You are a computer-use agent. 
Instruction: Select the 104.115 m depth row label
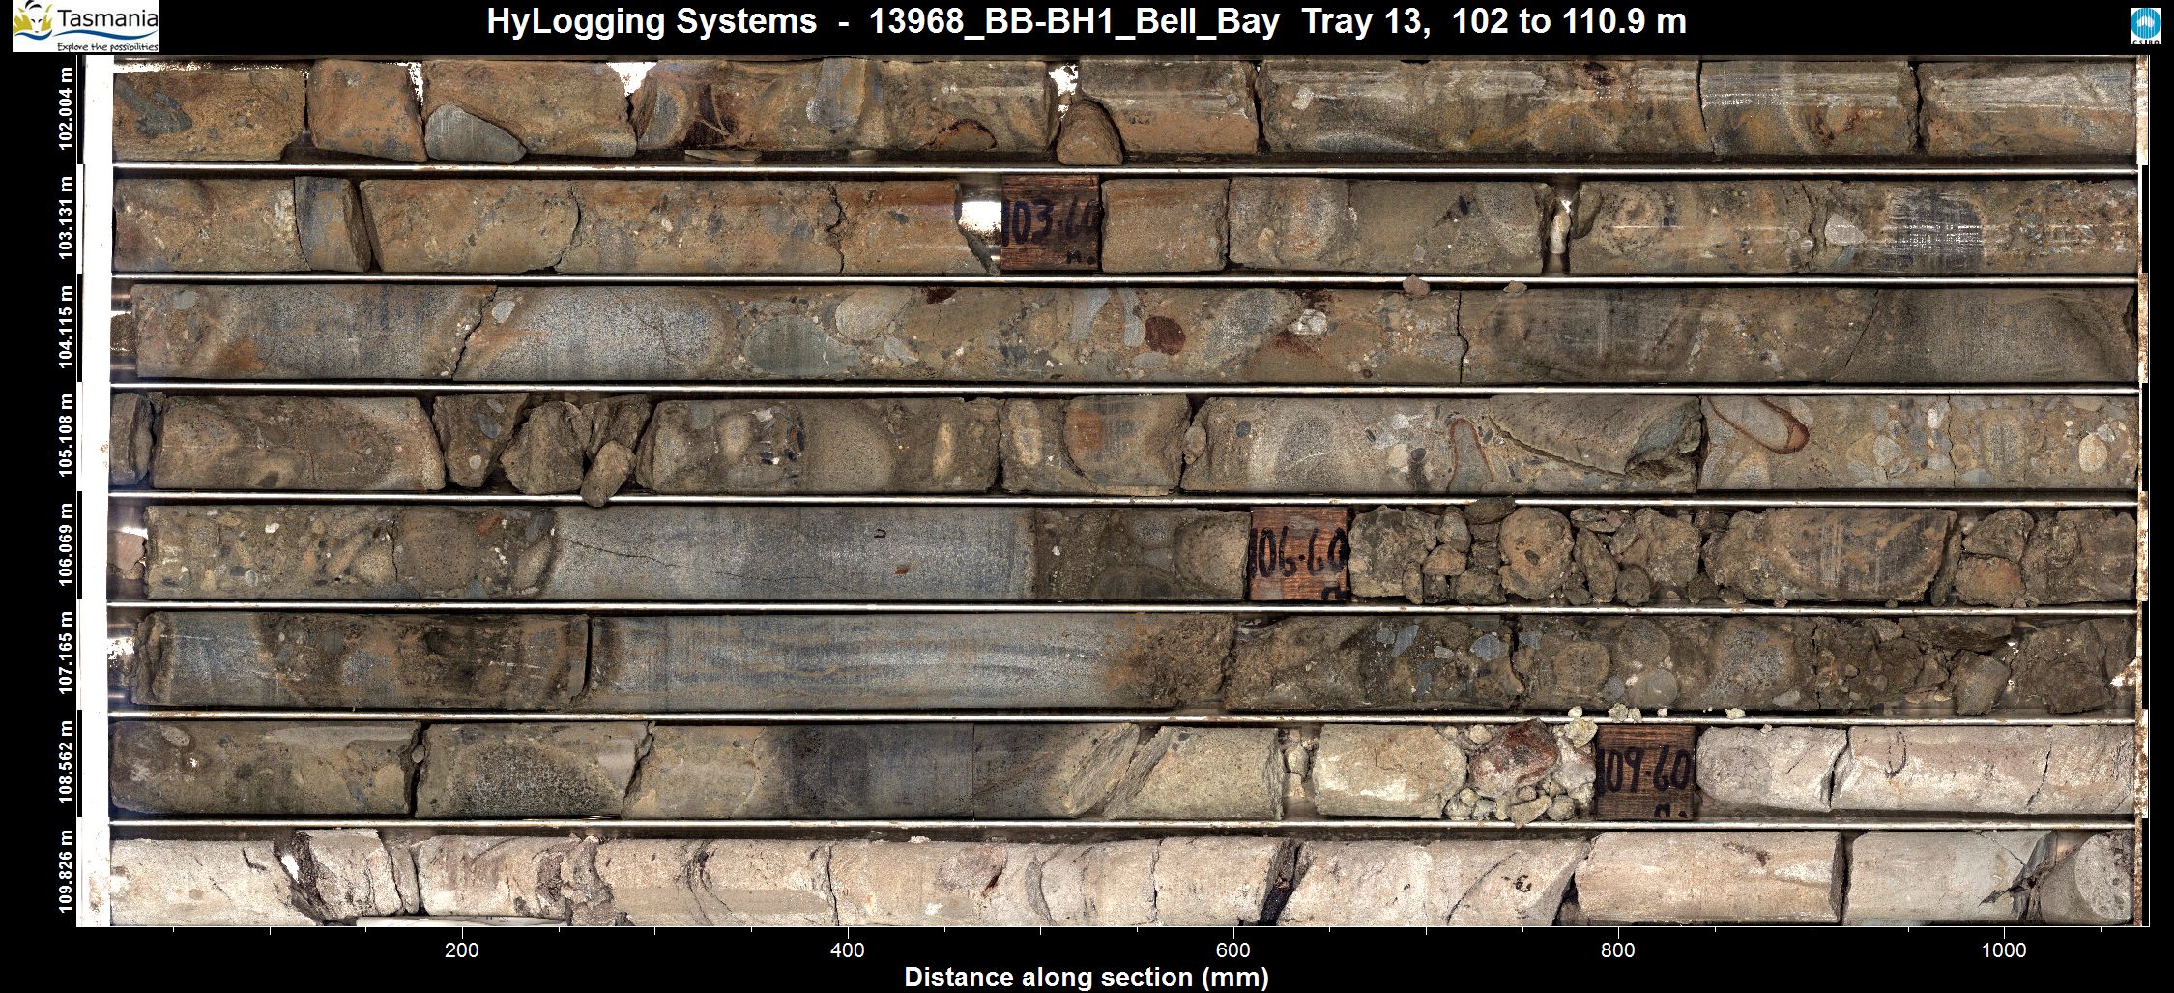tap(66, 327)
